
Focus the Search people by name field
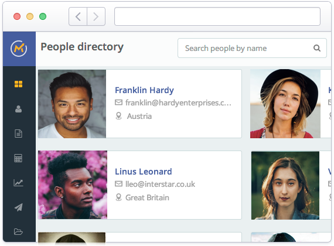click(x=252, y=48)
